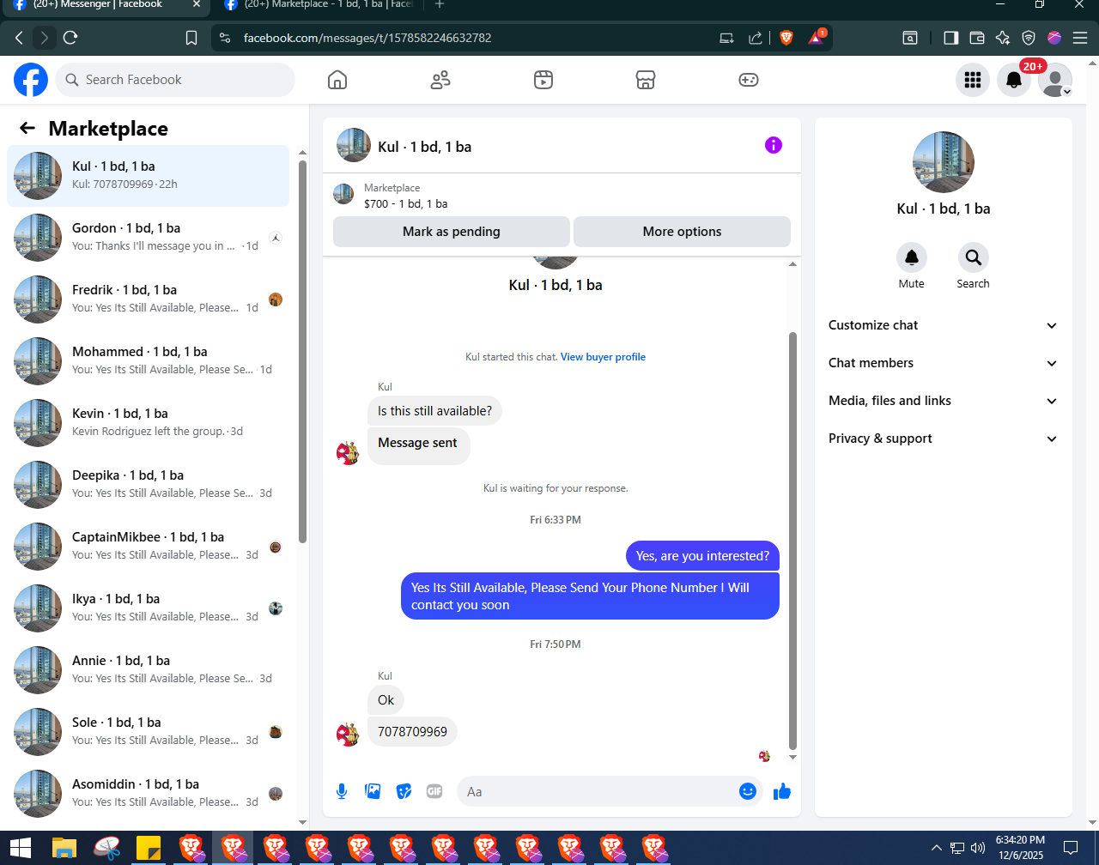Click the purple conversation info icon
The height and width of the screenshot is (865, 1099).
click(774, 145)
